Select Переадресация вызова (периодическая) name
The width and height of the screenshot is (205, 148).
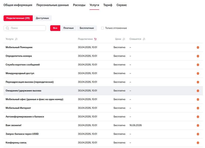pos(30,82)
